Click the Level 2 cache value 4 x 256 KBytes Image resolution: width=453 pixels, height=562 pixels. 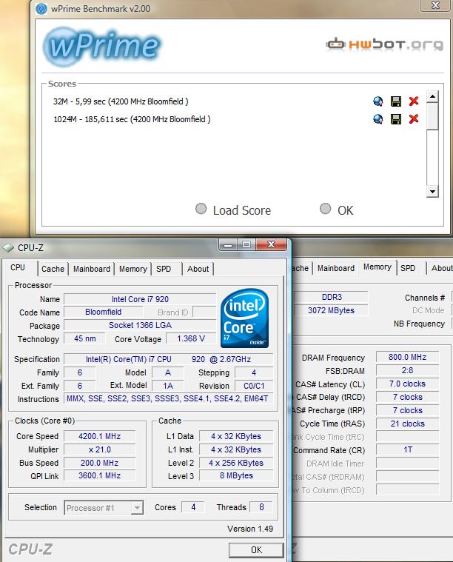236,463
